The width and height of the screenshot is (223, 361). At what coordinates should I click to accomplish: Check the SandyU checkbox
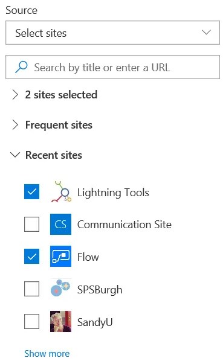pyautogui.click(x=32, y=321)
